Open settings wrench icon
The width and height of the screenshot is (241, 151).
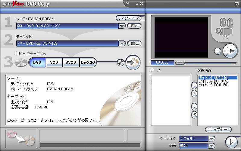point(120,63)
